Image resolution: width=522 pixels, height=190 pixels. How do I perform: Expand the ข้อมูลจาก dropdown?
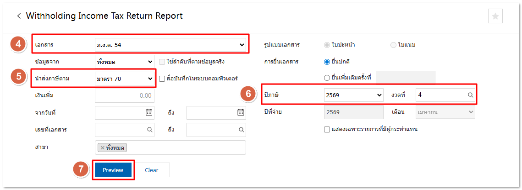point(124,61)
